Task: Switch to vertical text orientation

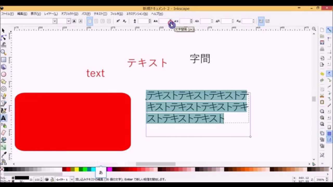Action: pos(267,21)
